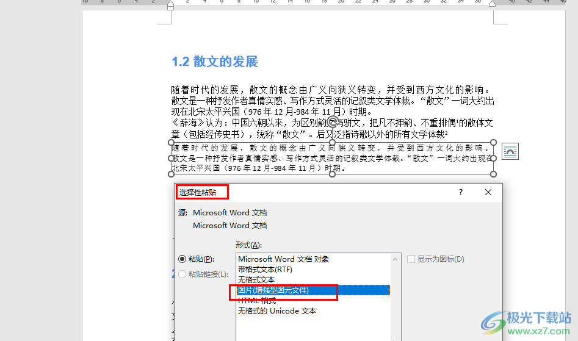Select the 粘贴(P) radio button
Viewport: 578px width, 341px height.
coord(182,259)
